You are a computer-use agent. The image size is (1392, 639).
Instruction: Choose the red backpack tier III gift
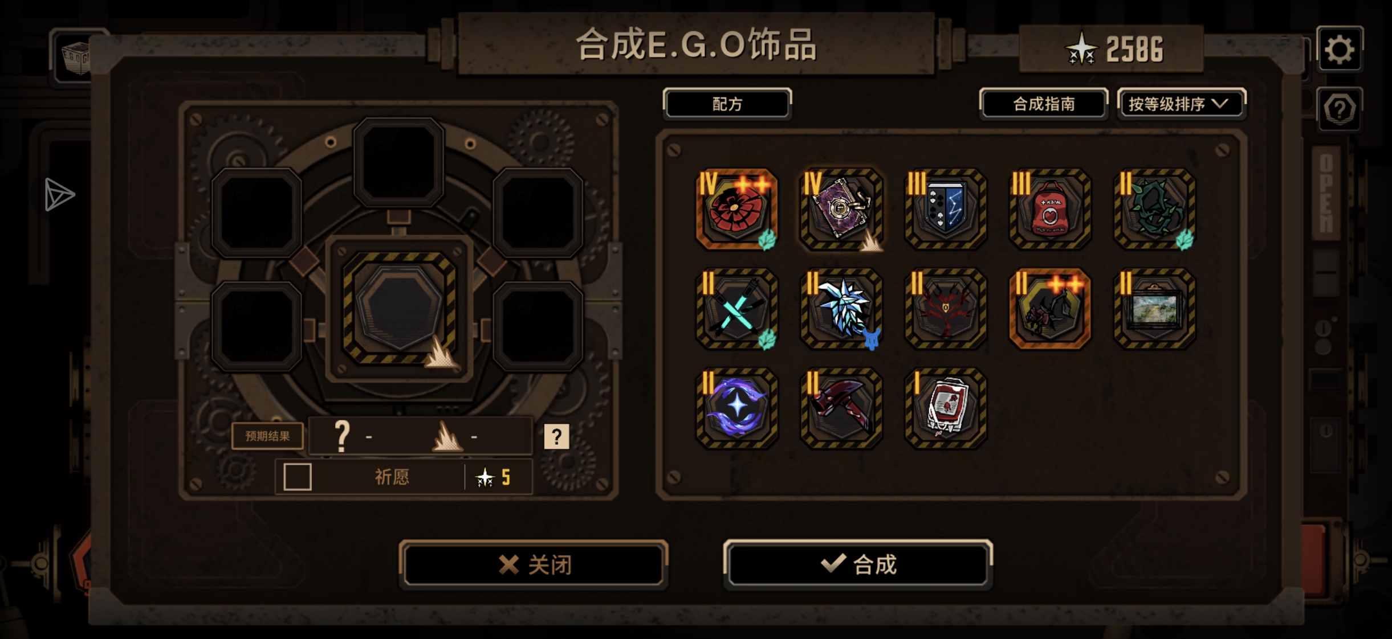1050,209
